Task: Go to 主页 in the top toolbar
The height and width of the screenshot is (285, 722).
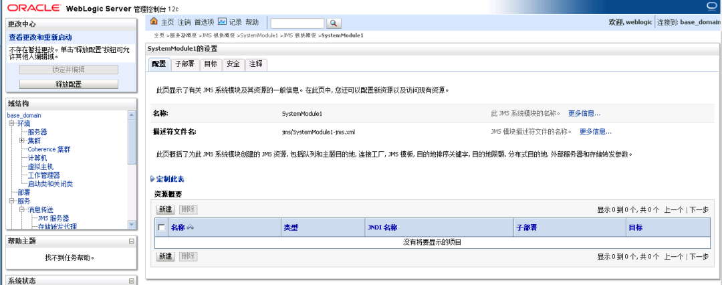Action: tap(168, 22)
